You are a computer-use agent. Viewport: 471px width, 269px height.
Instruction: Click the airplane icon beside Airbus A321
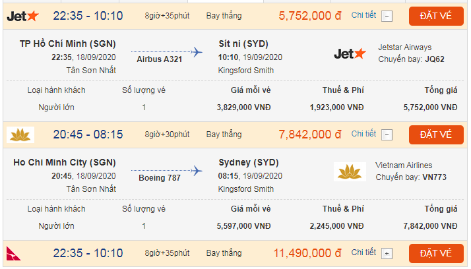click(x=196, y=51)
